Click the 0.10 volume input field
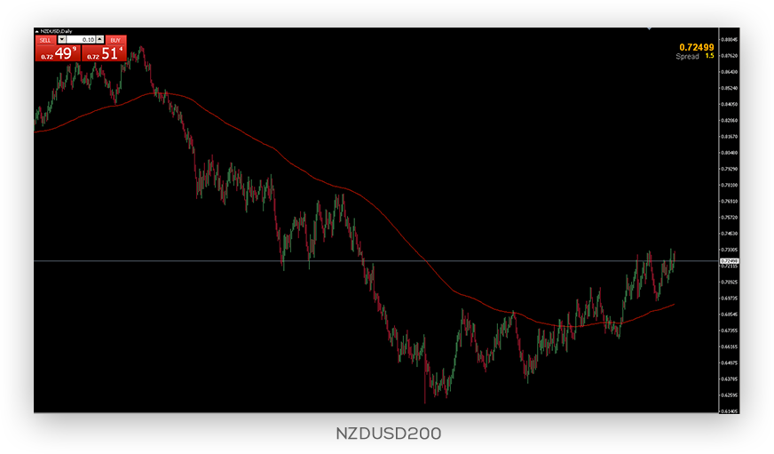The image size is (774, 454). pos(81,40)
